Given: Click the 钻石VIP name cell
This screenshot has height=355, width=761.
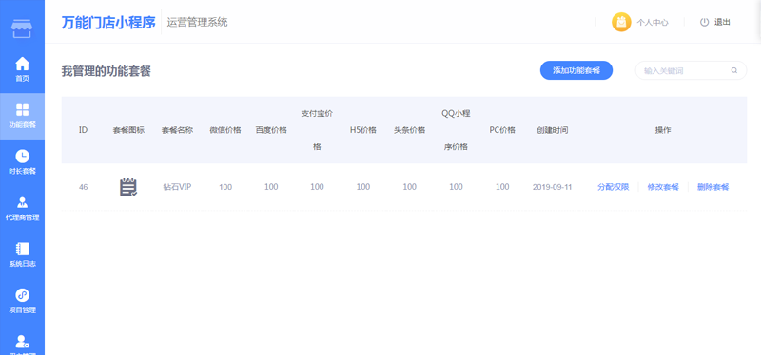Looking at the screenshot, I should tap(177, 187).
